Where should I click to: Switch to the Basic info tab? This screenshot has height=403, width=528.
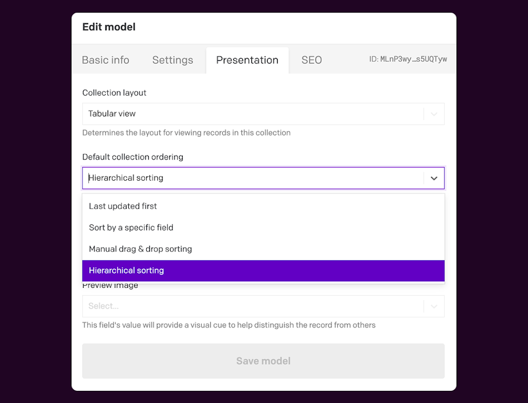point(106,60)
